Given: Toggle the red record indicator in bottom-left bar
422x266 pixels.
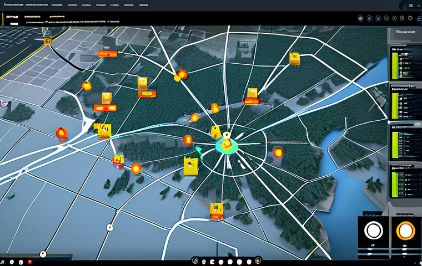Looking at the screenshot, I should pyautogui.click(x=29, y=261).
